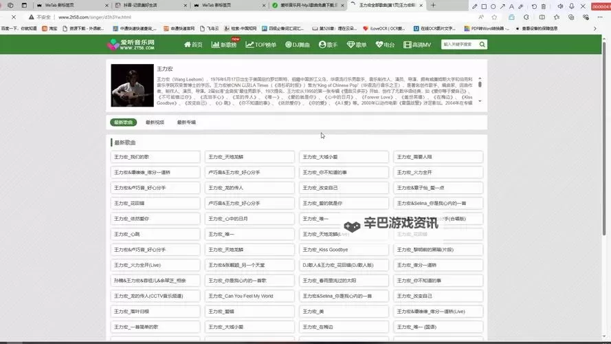Select the text 'A' annotation tool
611x344 pixels.
511,6
